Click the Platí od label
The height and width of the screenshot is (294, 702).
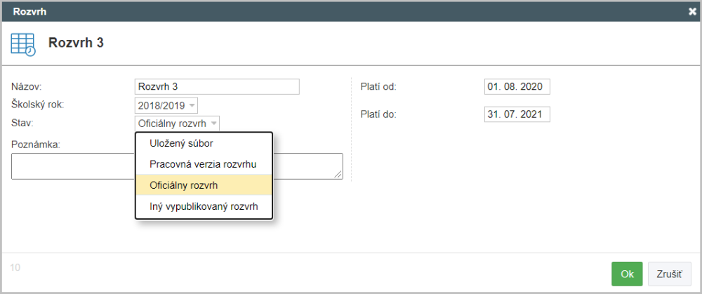(x=378, y=87)
